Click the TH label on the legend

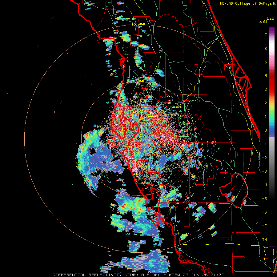(264, 240)
